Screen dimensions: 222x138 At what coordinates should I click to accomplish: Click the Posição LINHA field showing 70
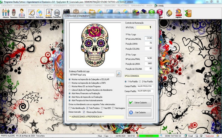click(148, 43)
